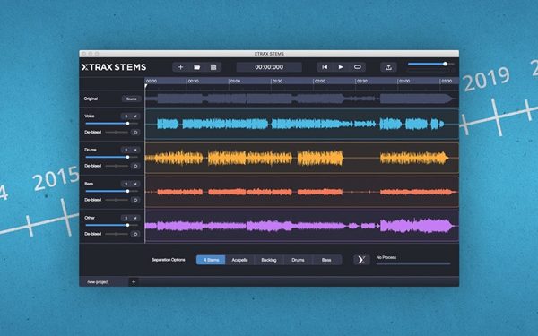Click the blue Voice waveform
The width and height of the screenshot is (538, 336).
[x=302, y=124]
